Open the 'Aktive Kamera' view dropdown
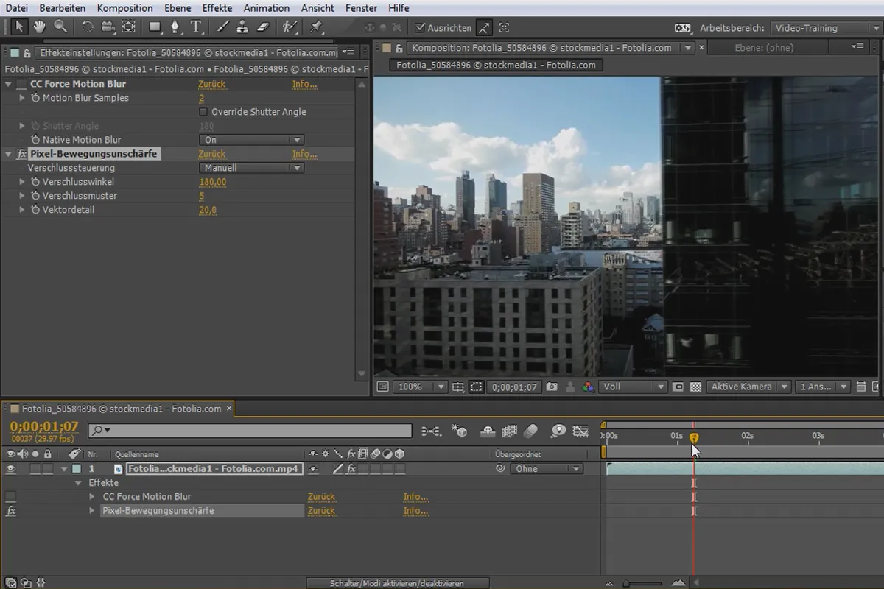Screen dimensions: 884x589 click(x=748, y=387)
